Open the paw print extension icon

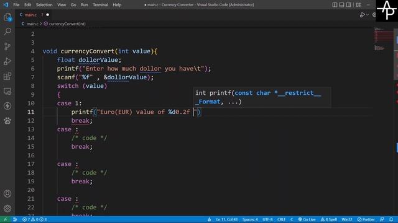pos(7,121)
